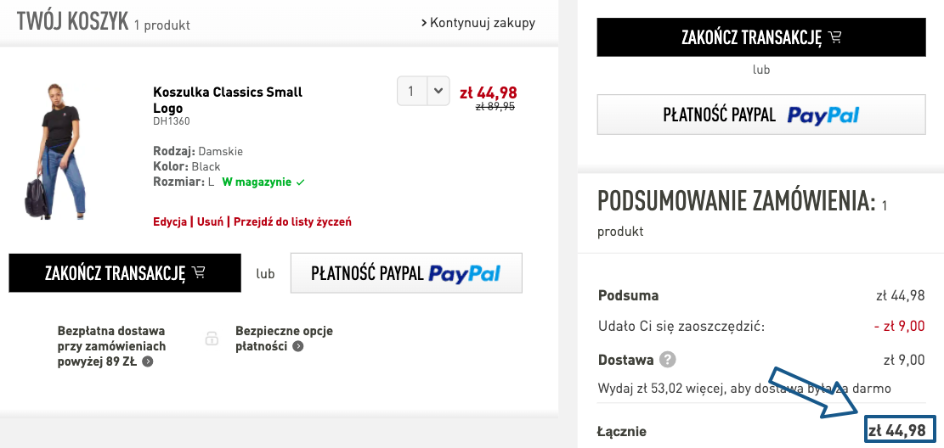Click the arrow icon beside free delivery info
The height and width of the screenshot is (448, 944).
pyautogui.click(x=148, y=361)
